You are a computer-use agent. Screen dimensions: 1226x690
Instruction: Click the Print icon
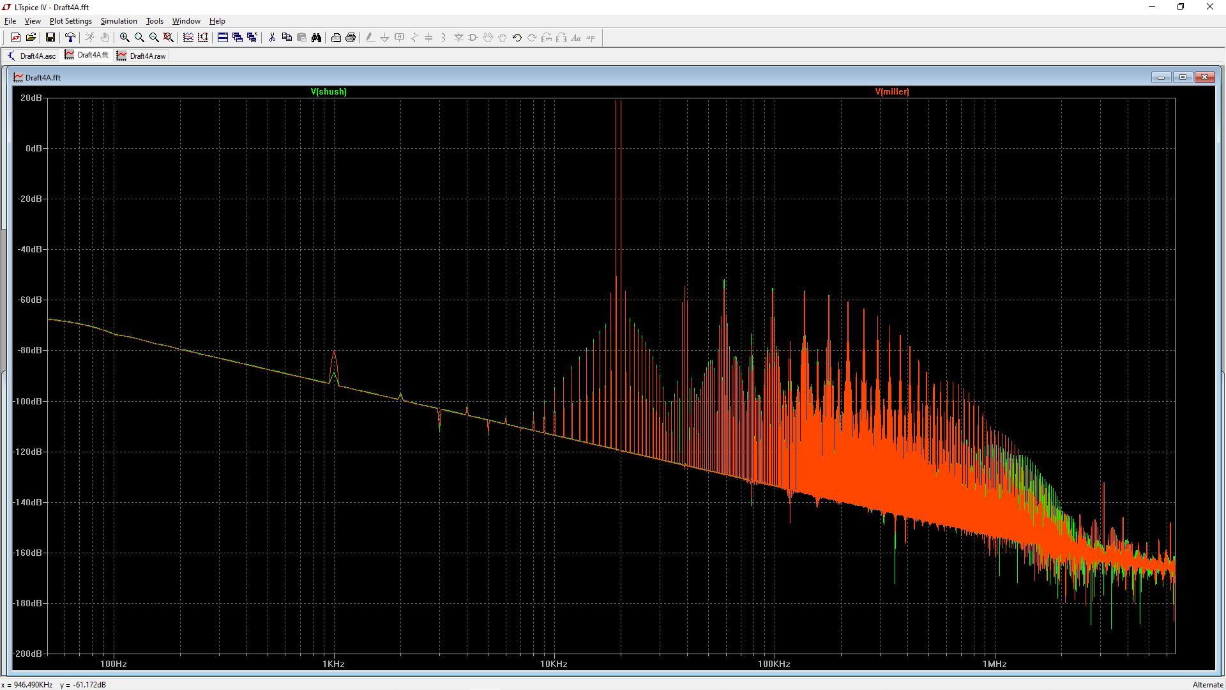coord(351,38)
